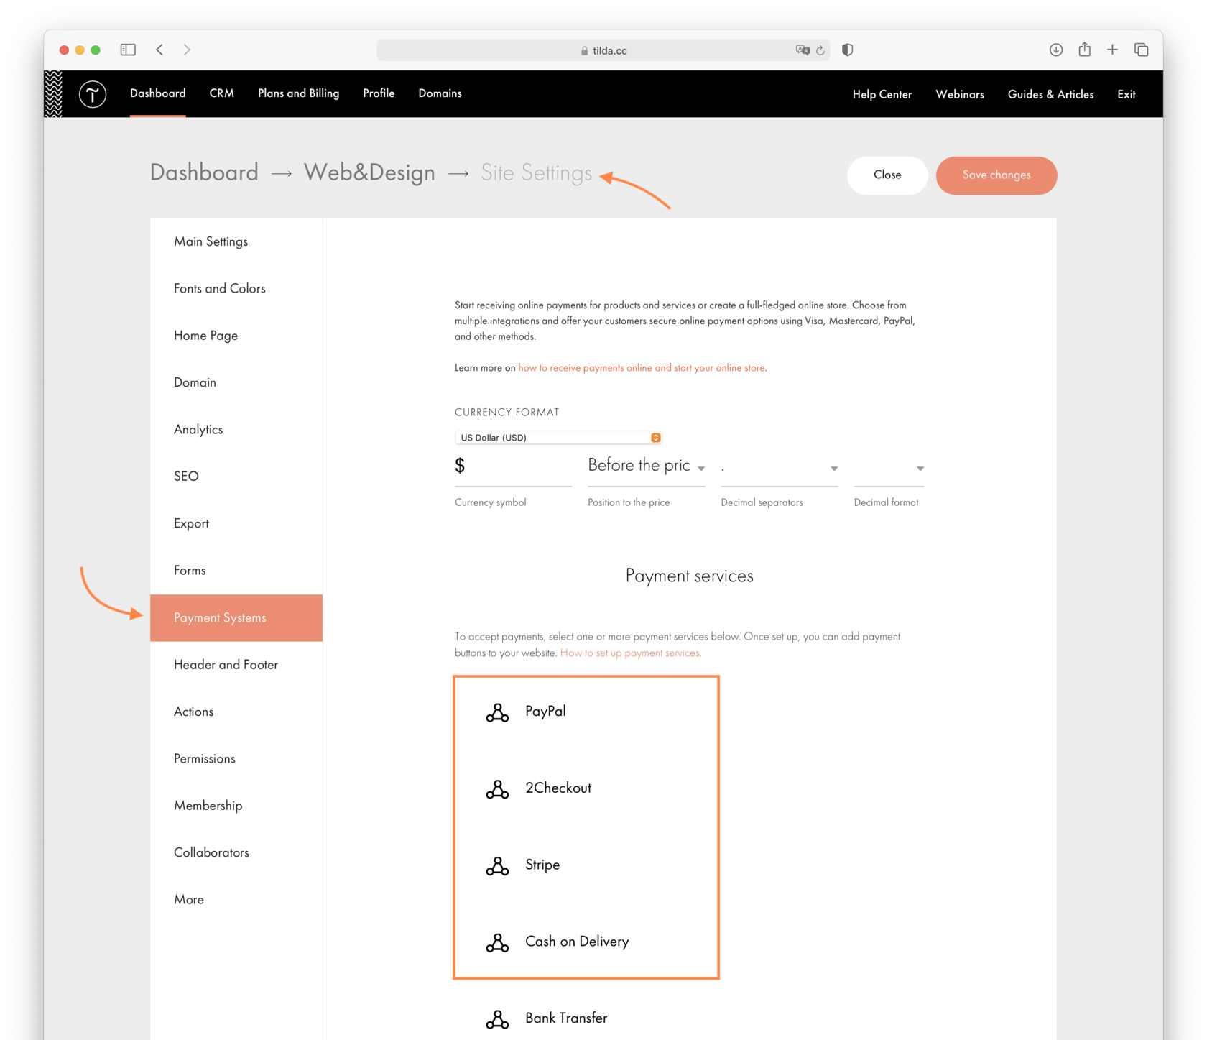Reload the page with refresh icon

click(x=820, y=50)
